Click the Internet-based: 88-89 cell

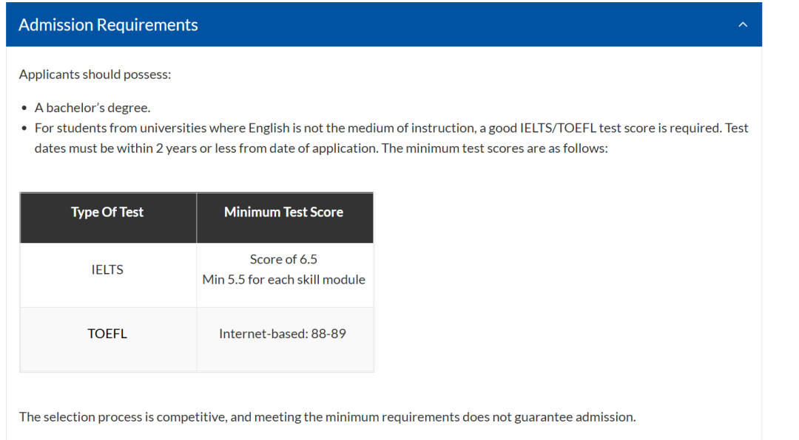(x=283, y=334)
